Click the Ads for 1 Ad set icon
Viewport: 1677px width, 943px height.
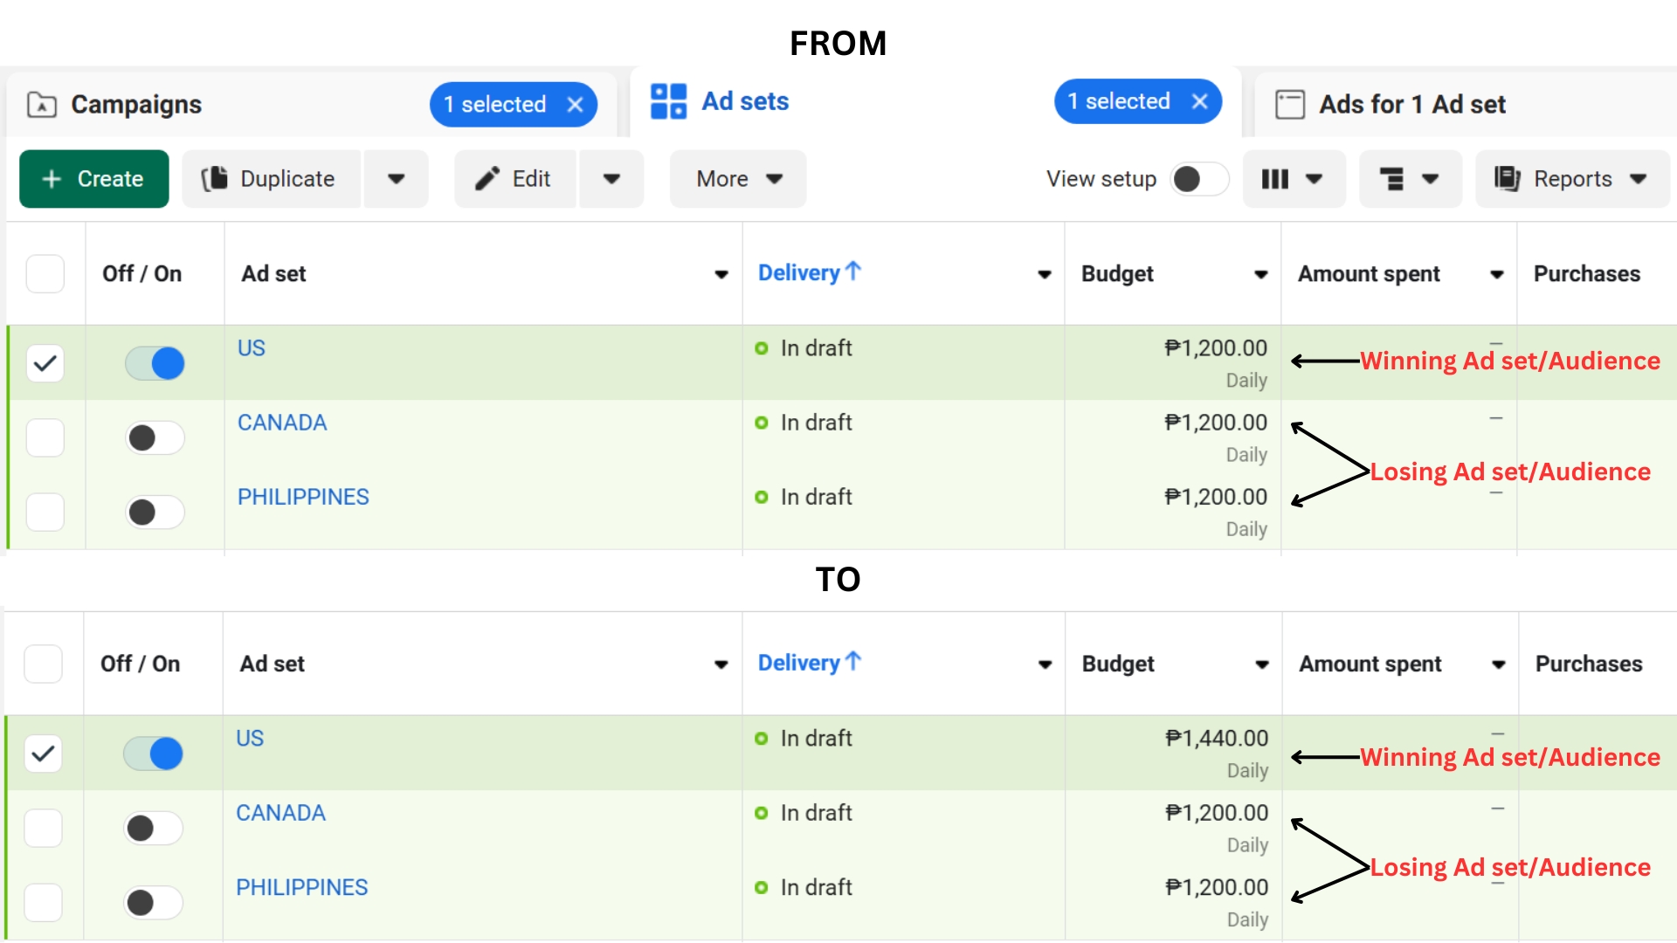click(x=1290, y=105)
